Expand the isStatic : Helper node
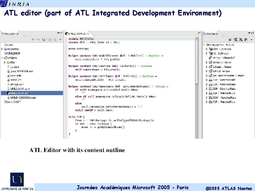The image size is (255, 191). point(207,67)
